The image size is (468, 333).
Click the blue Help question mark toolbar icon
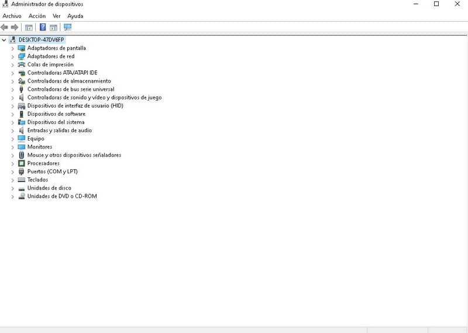43,27
